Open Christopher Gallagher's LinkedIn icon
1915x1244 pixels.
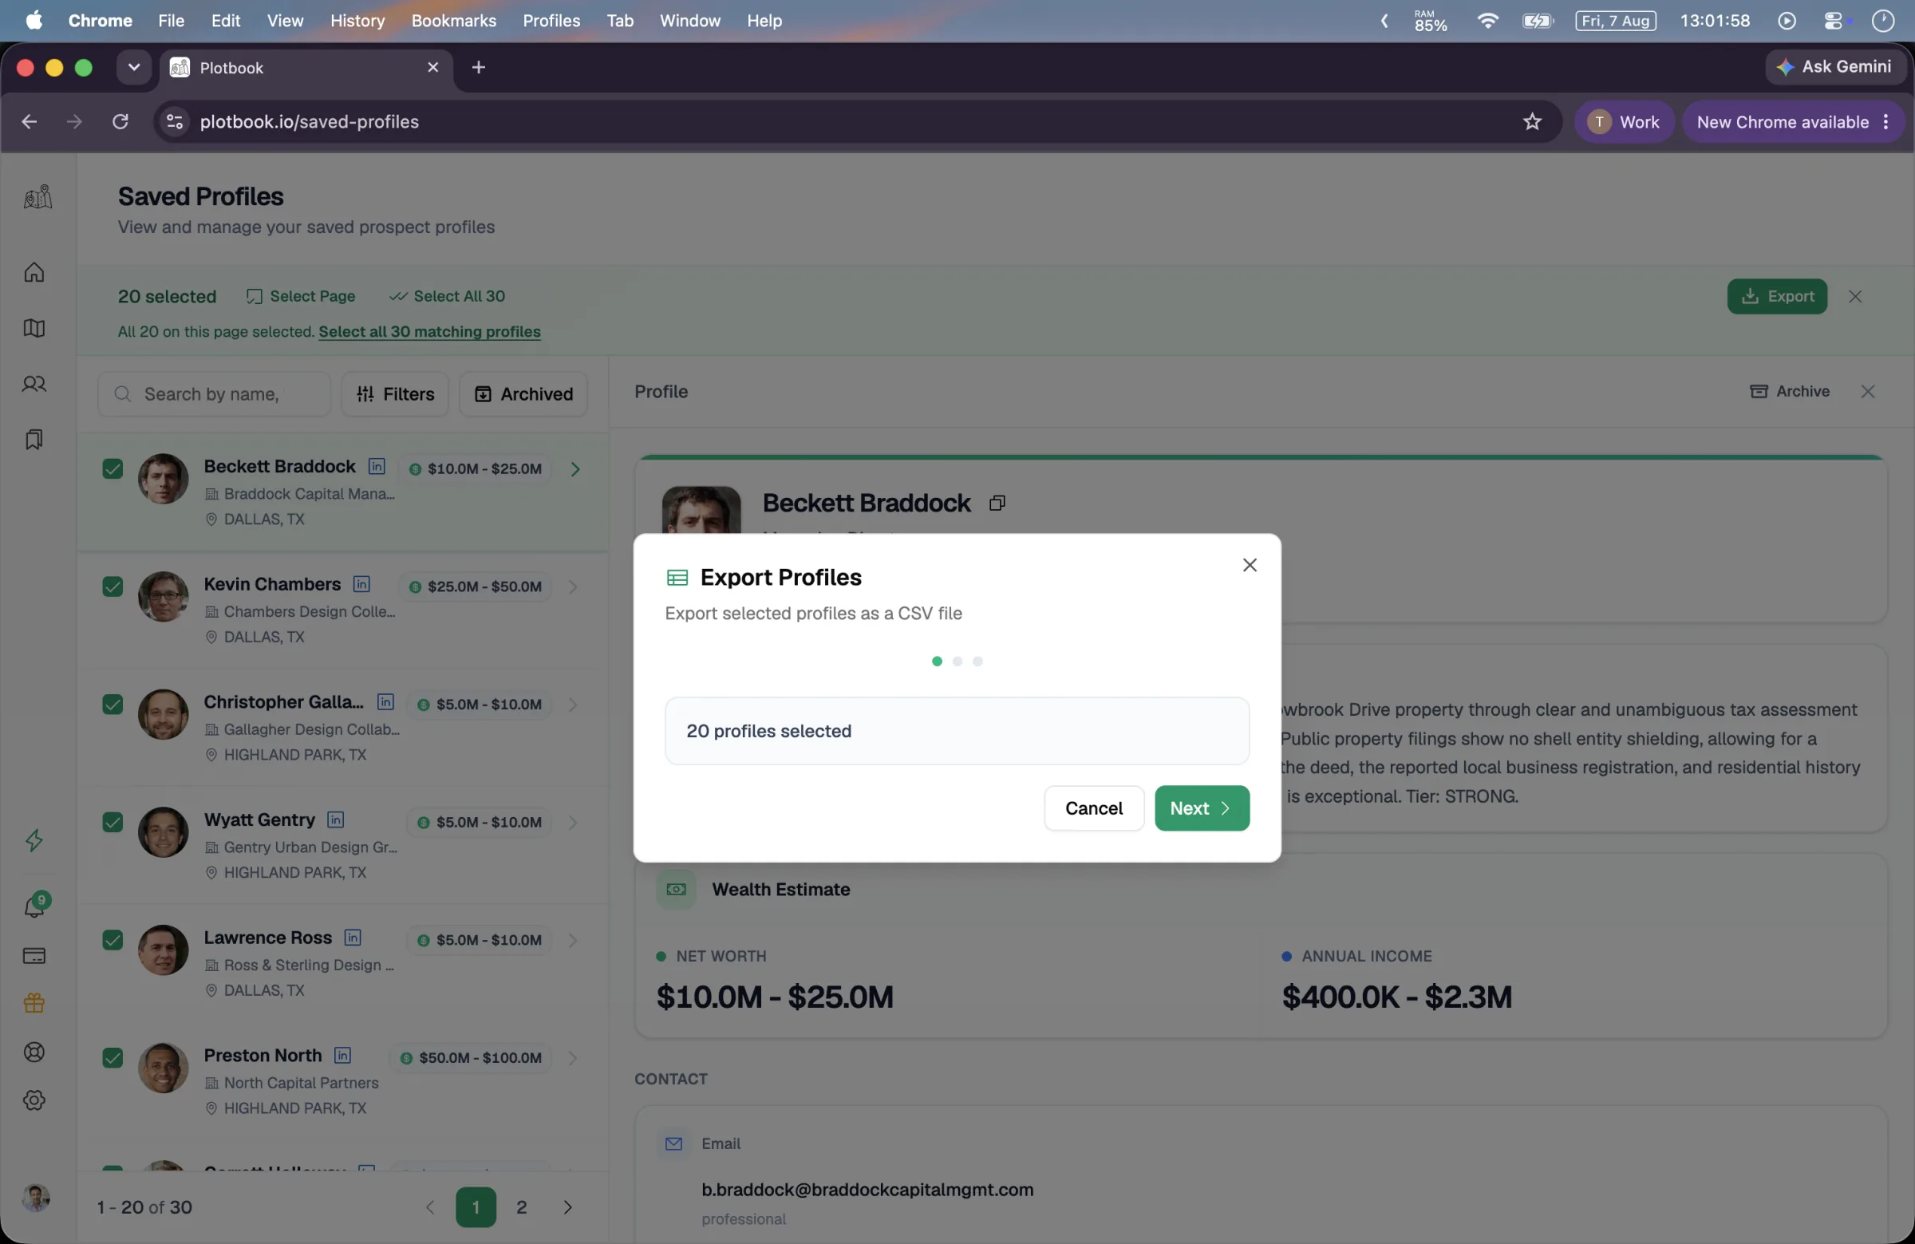pos(386,701)
